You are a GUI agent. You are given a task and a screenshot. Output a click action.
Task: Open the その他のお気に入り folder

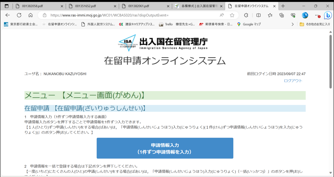(315, 24)
